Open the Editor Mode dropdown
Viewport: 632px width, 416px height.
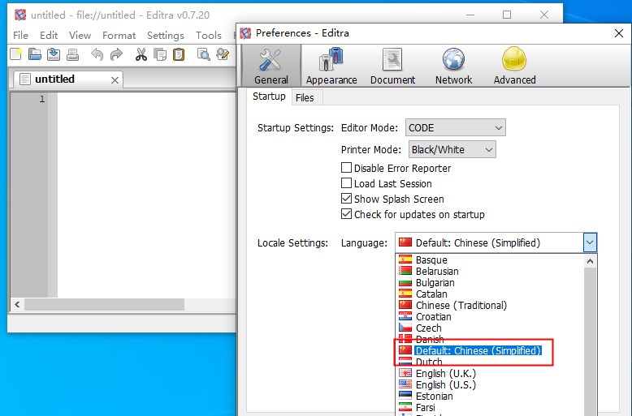[455, 128]
